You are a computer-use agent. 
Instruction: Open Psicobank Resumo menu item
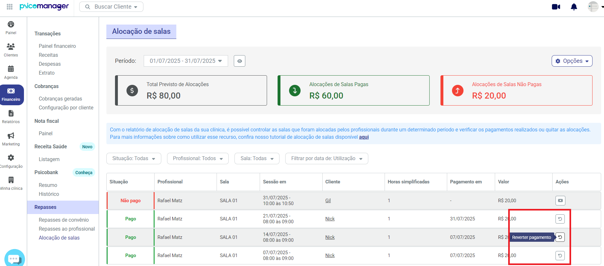coord(48,185)
